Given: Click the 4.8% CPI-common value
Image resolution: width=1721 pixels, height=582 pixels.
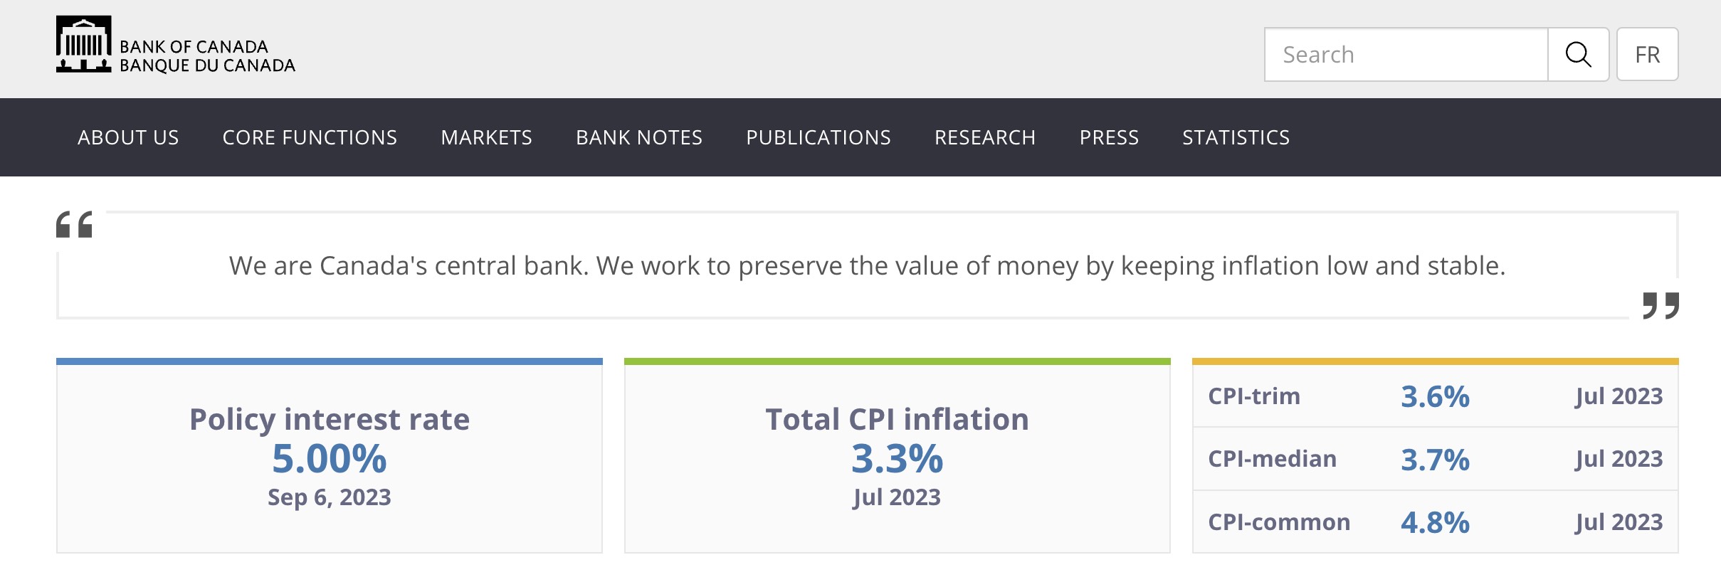Looking at the screenshot, I should [x=1435, y=522].
